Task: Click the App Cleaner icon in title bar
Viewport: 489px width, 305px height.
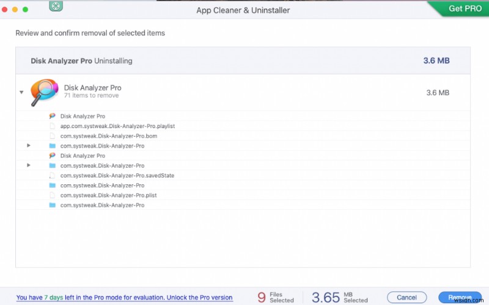Action: coord(56,6)
